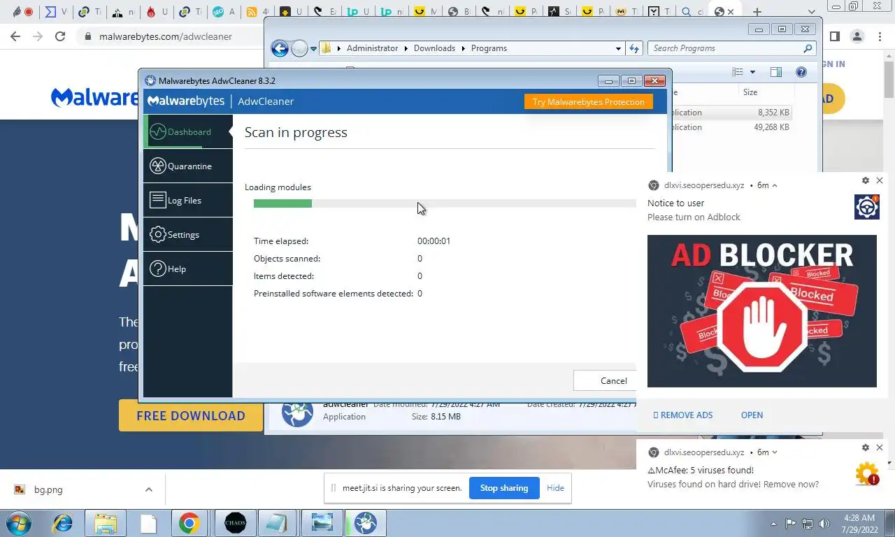The image size is (895, 537).
Task: Select the 8,352 KB file row
Action: click(x=731, y=112)
